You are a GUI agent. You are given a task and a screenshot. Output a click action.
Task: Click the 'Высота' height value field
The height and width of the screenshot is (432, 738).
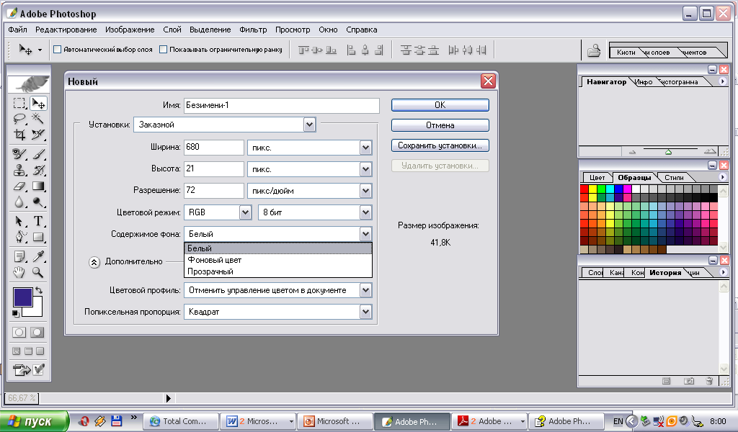pyautogui.click(x=213, y=168)
